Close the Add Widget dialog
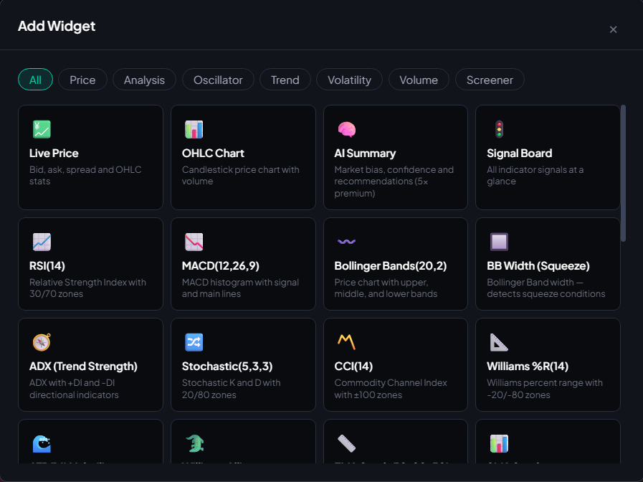This screenshot has width=643, height=482. coord(613,29)
